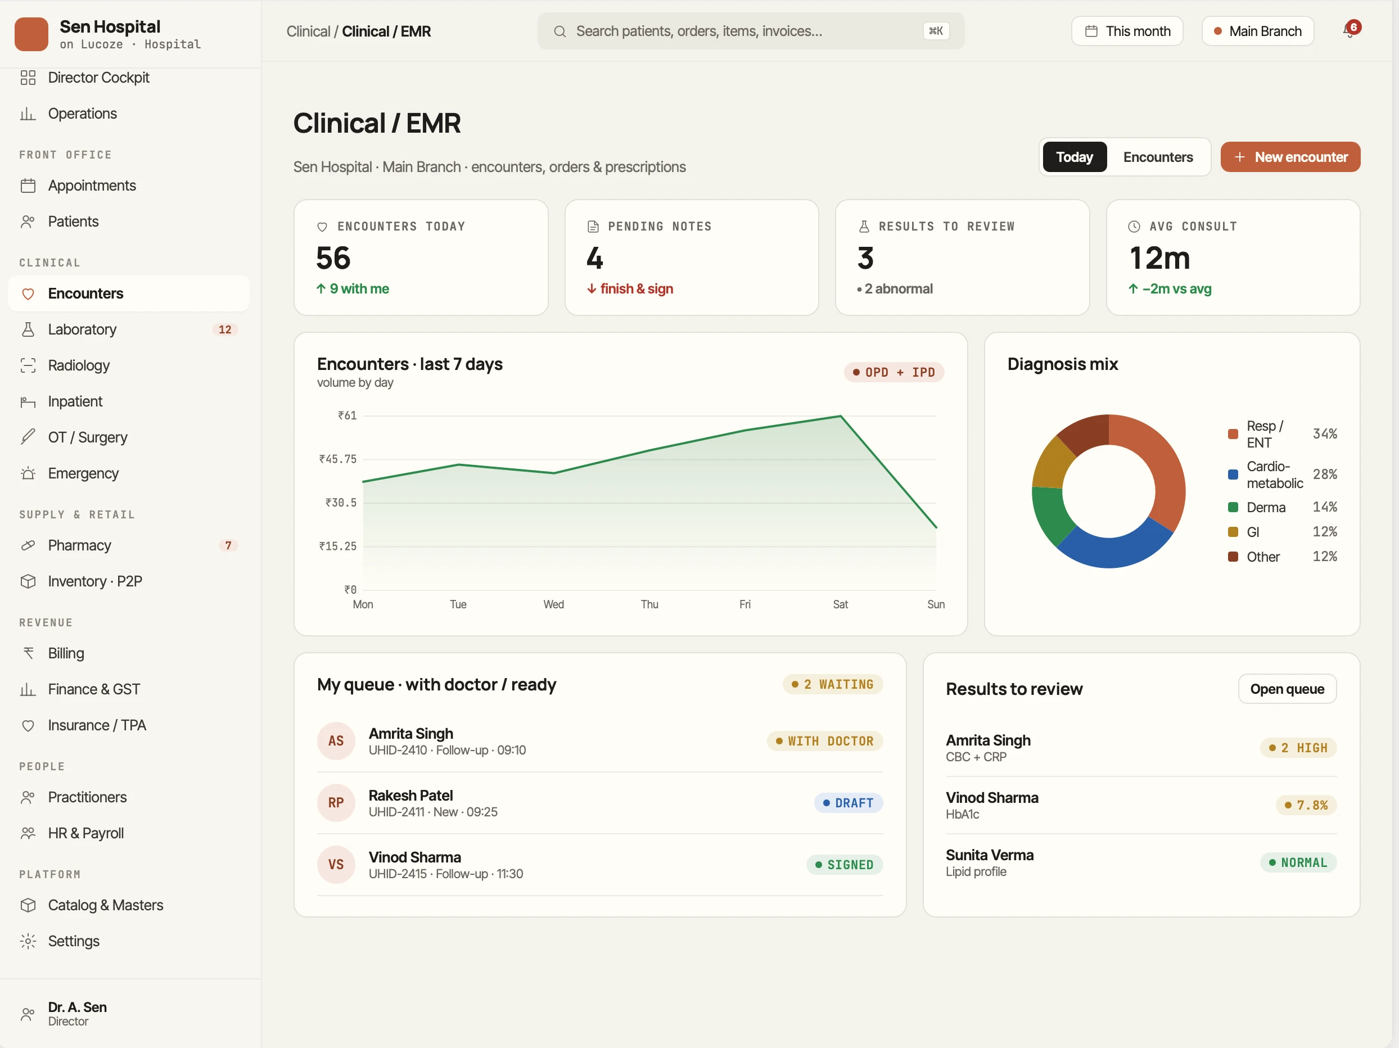Viewport: 1399px width, 1048px height.
Task: Click the NORMAL result badge
Action: (1298, 862)
